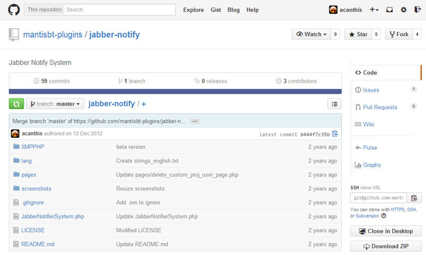Viewport: 426px width, 255px height.
Task: Go to Gist
Action: coord(216,10)
